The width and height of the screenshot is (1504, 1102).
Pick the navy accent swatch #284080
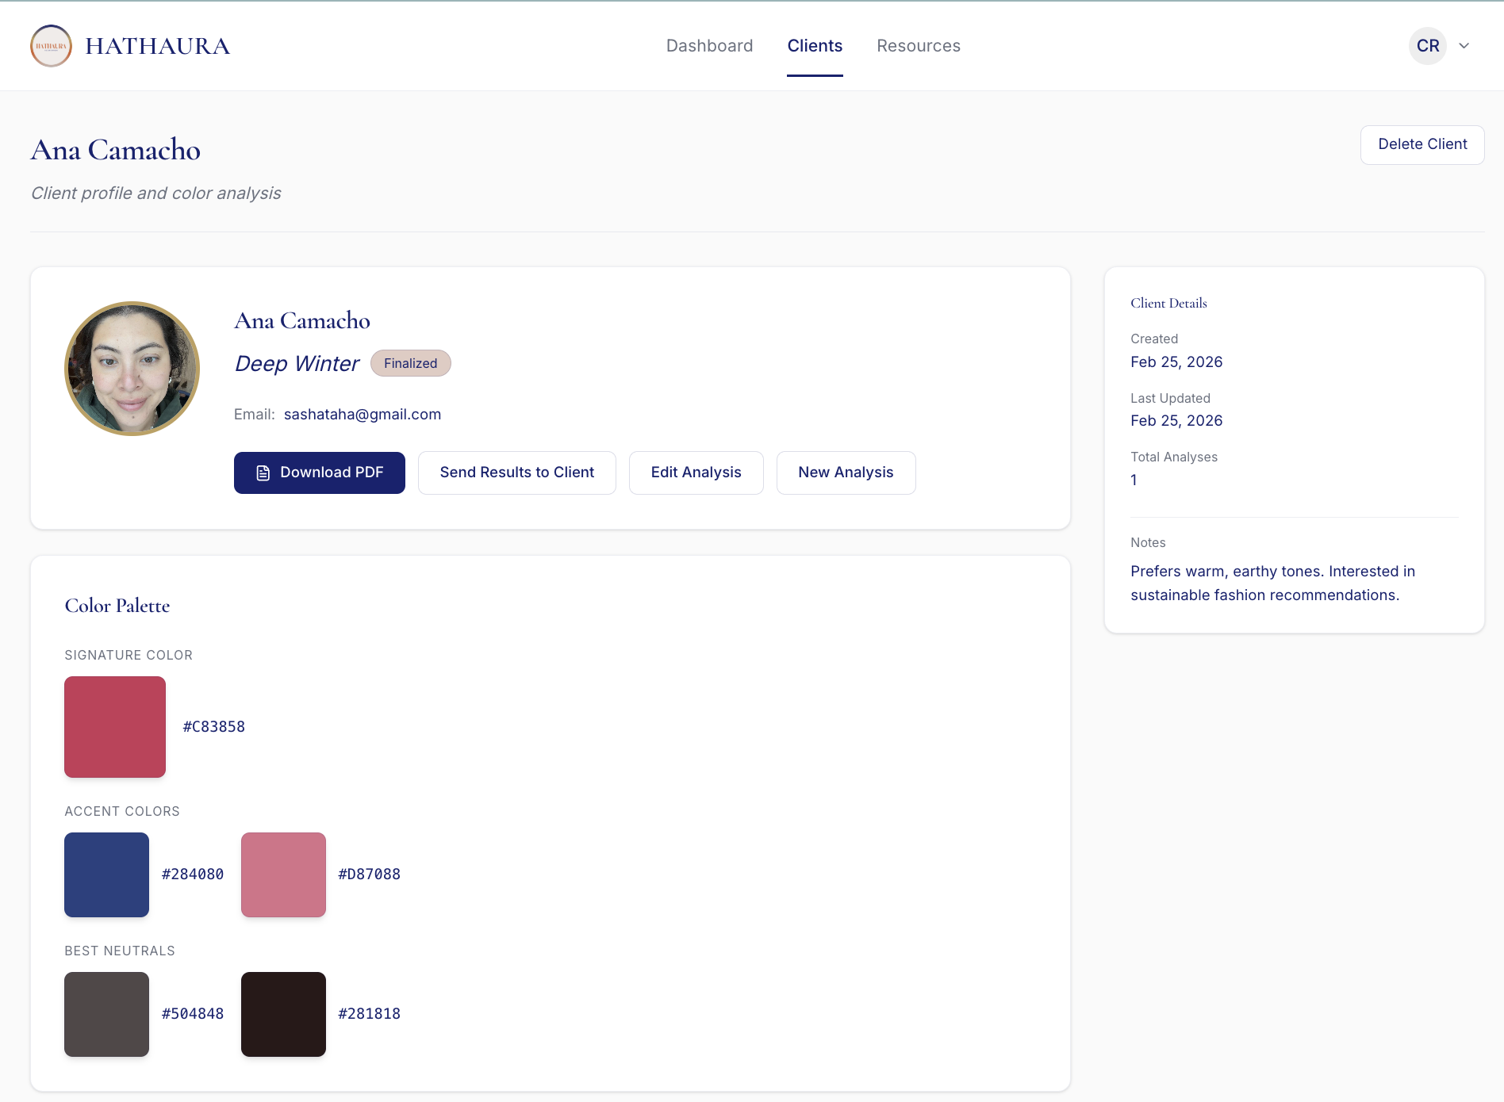(107, 874)
